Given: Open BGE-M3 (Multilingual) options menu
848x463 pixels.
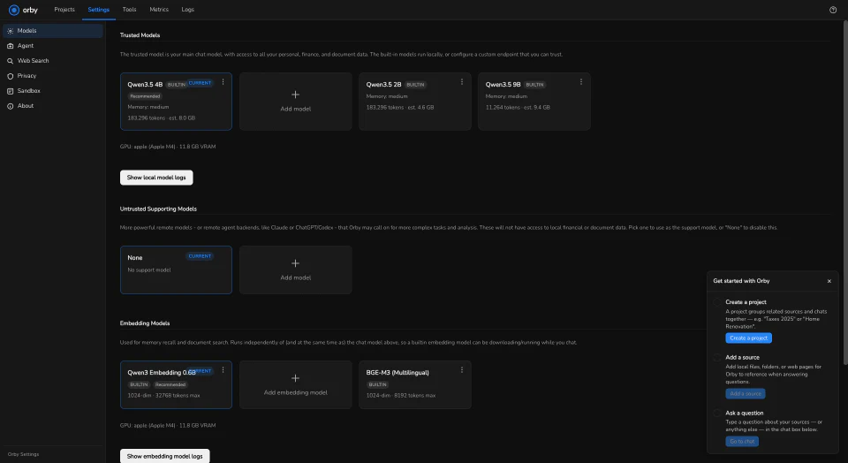Looking at the screenshot, I should [462, 370].
